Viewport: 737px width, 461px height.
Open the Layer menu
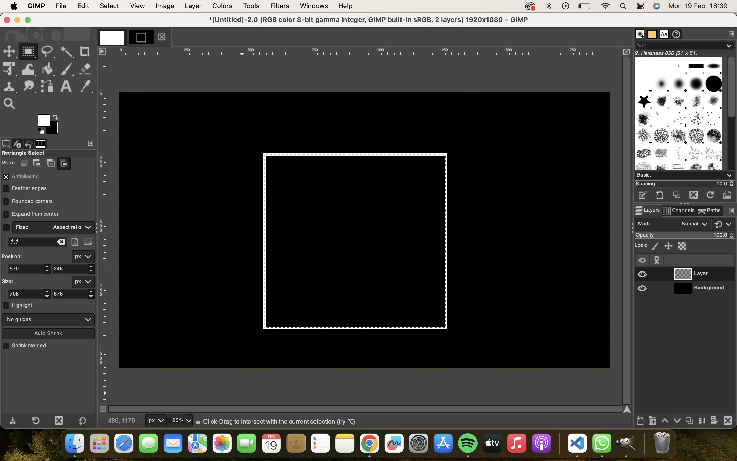(193, 6)
